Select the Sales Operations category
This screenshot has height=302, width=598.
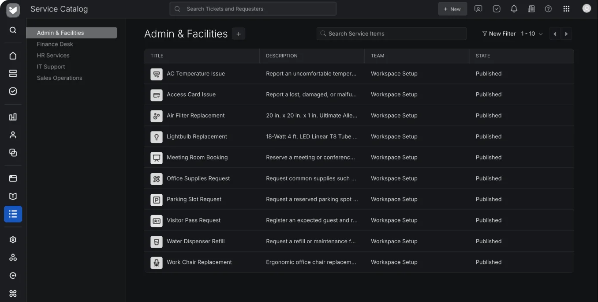point(60,78)
